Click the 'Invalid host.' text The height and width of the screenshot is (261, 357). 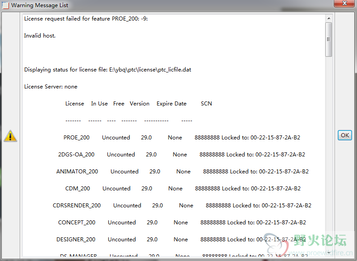[40, 36]
